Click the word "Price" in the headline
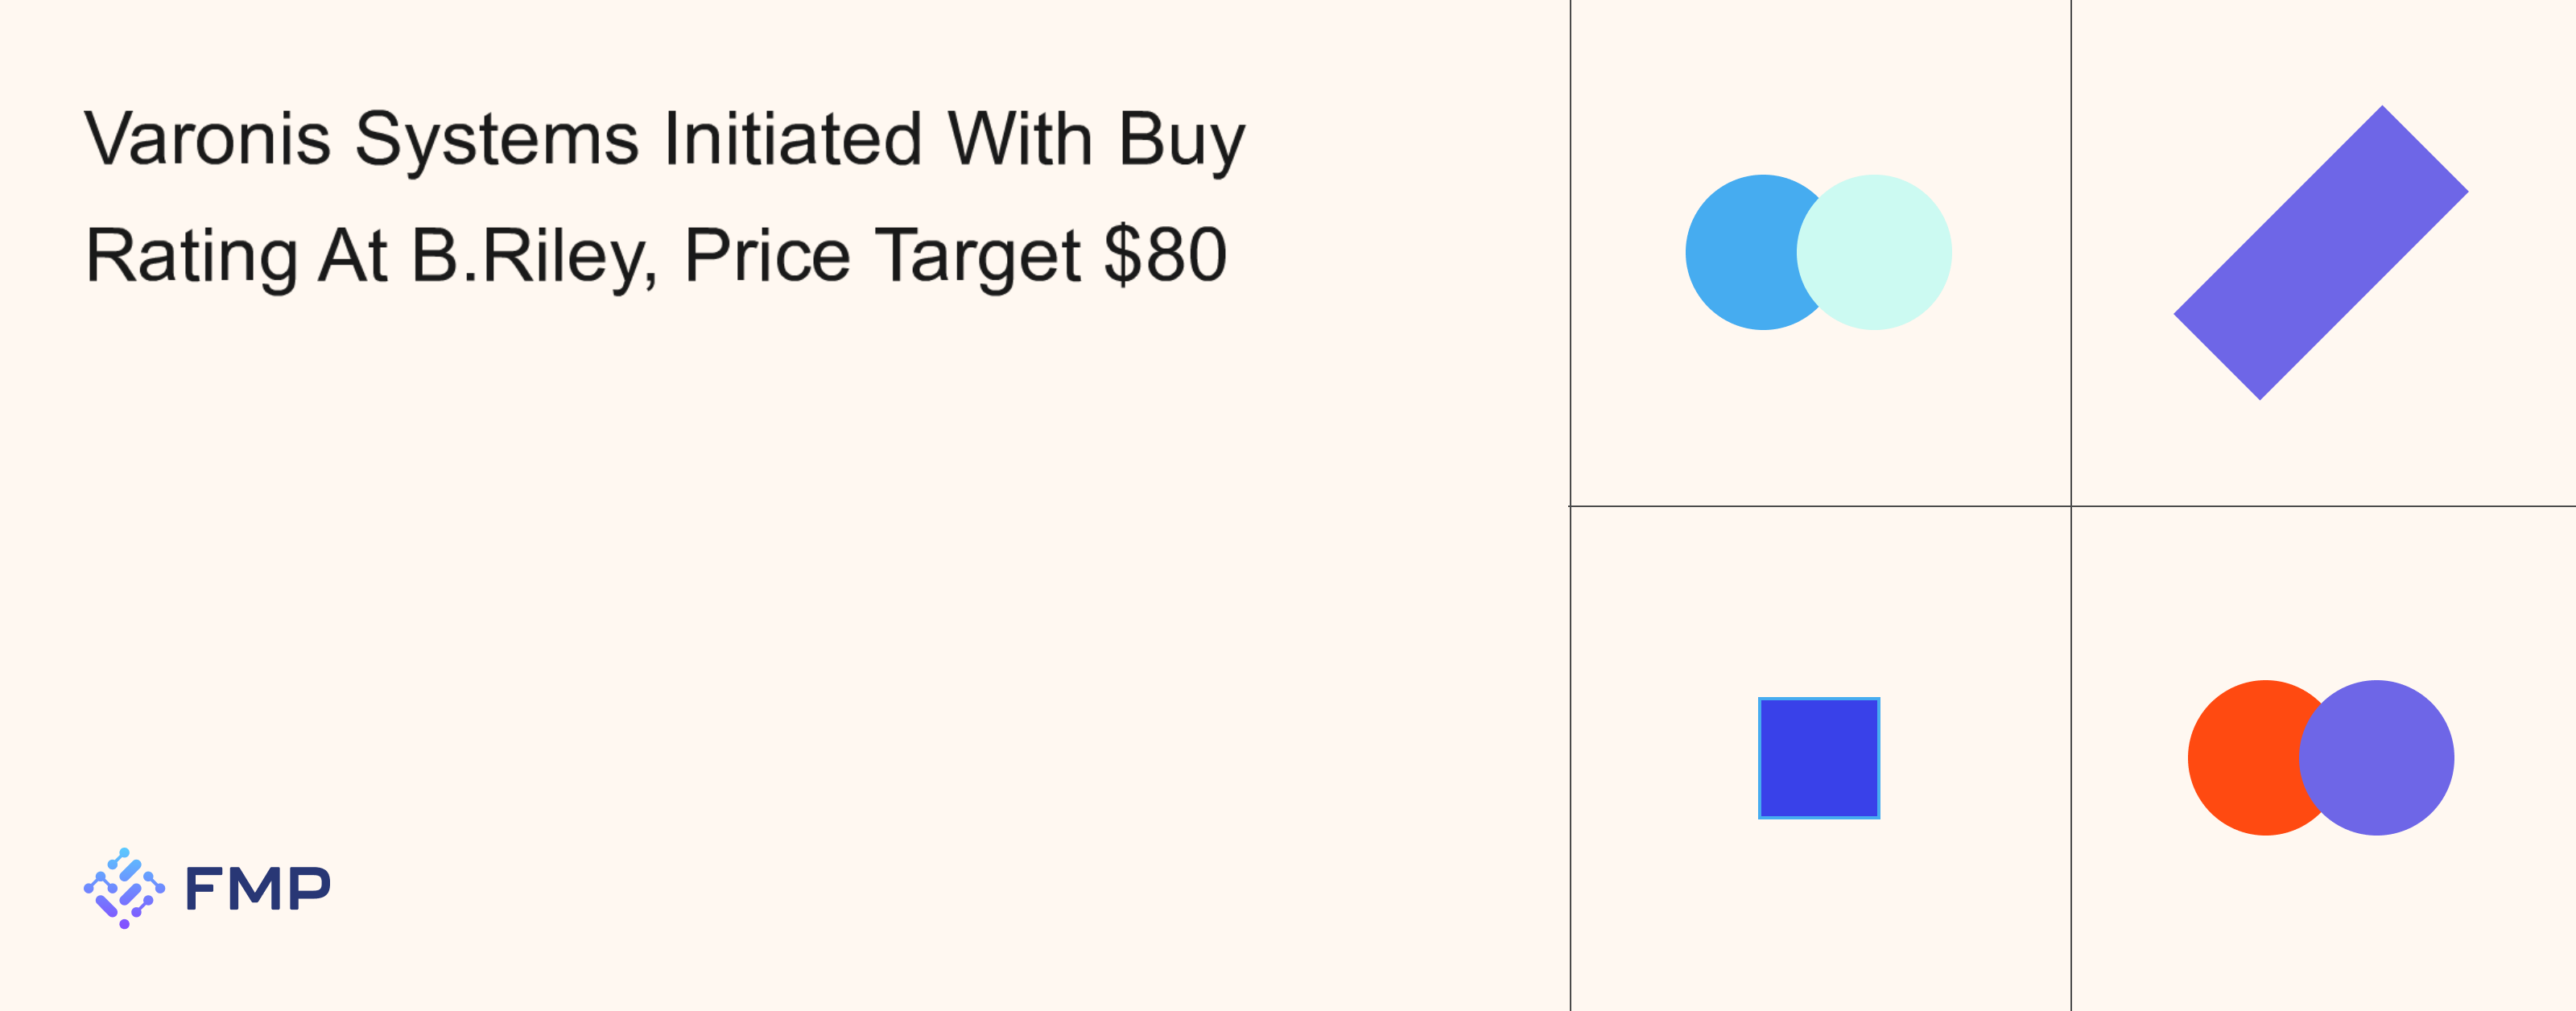Screen dimensions: 2576x1011 pyautogui.click(x=766, y=255)
